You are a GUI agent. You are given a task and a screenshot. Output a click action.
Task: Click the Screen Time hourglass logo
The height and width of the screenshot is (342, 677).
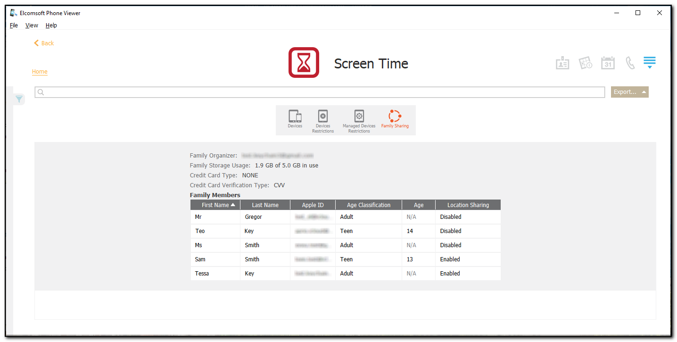pos(304,62)
